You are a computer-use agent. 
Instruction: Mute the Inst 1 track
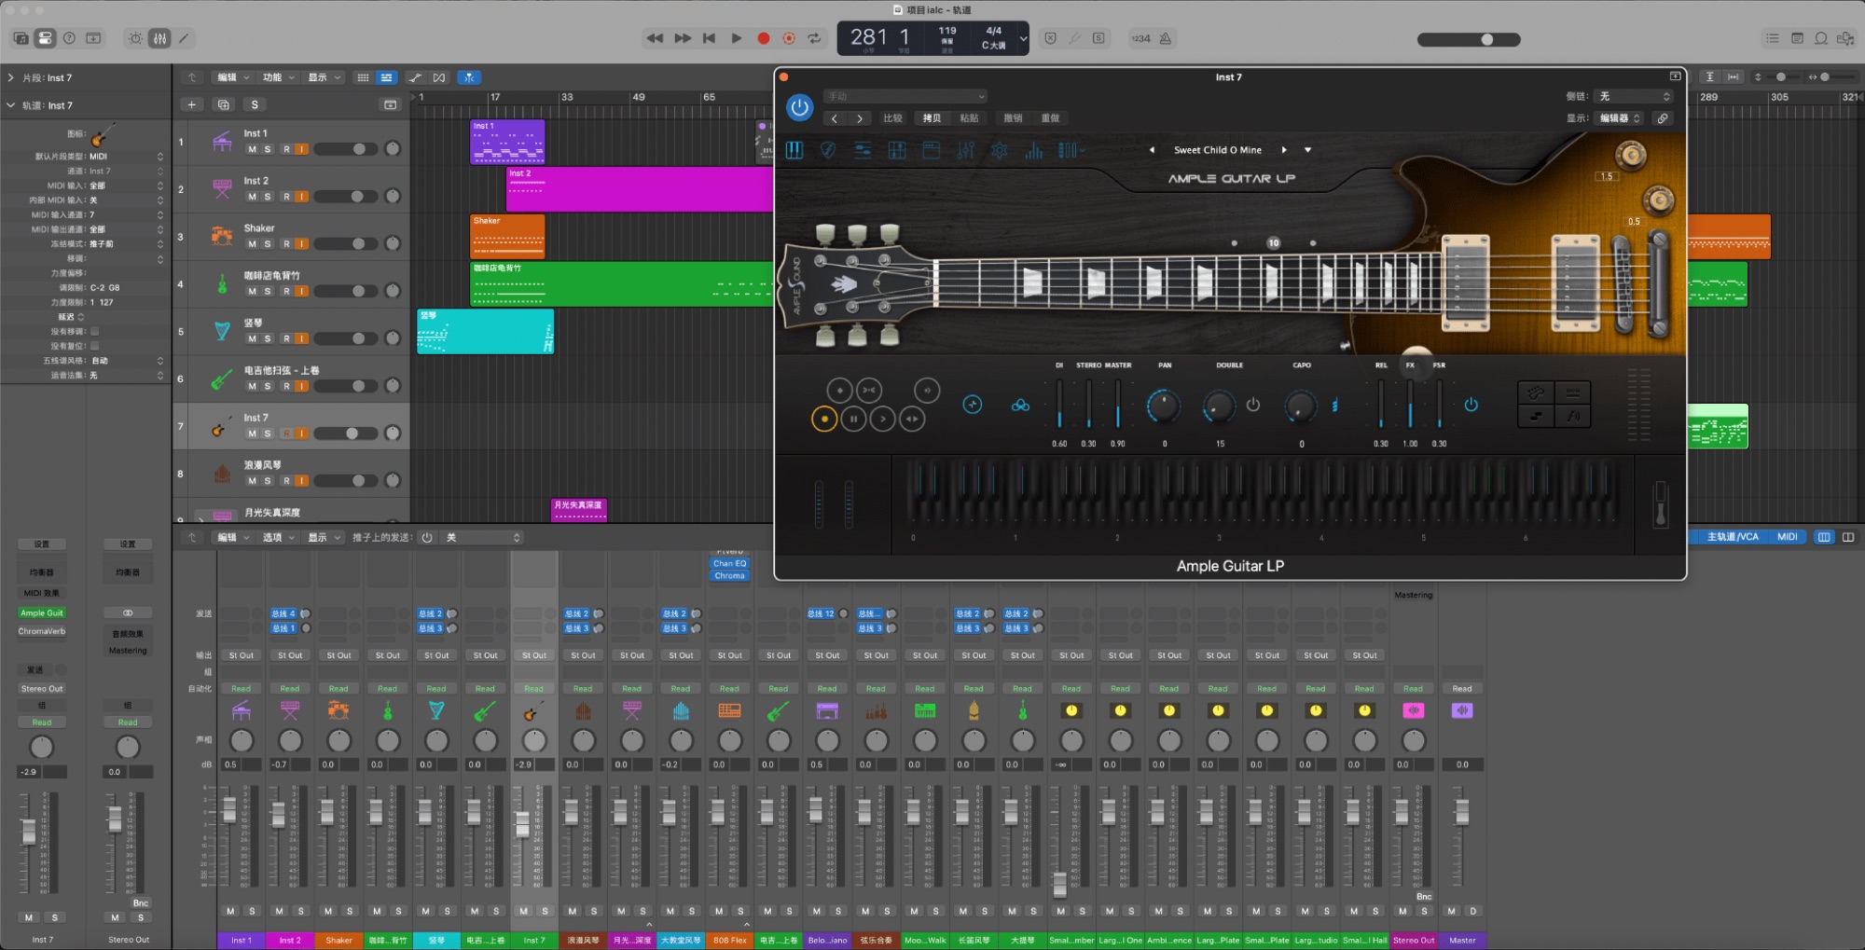pos(252,149)
